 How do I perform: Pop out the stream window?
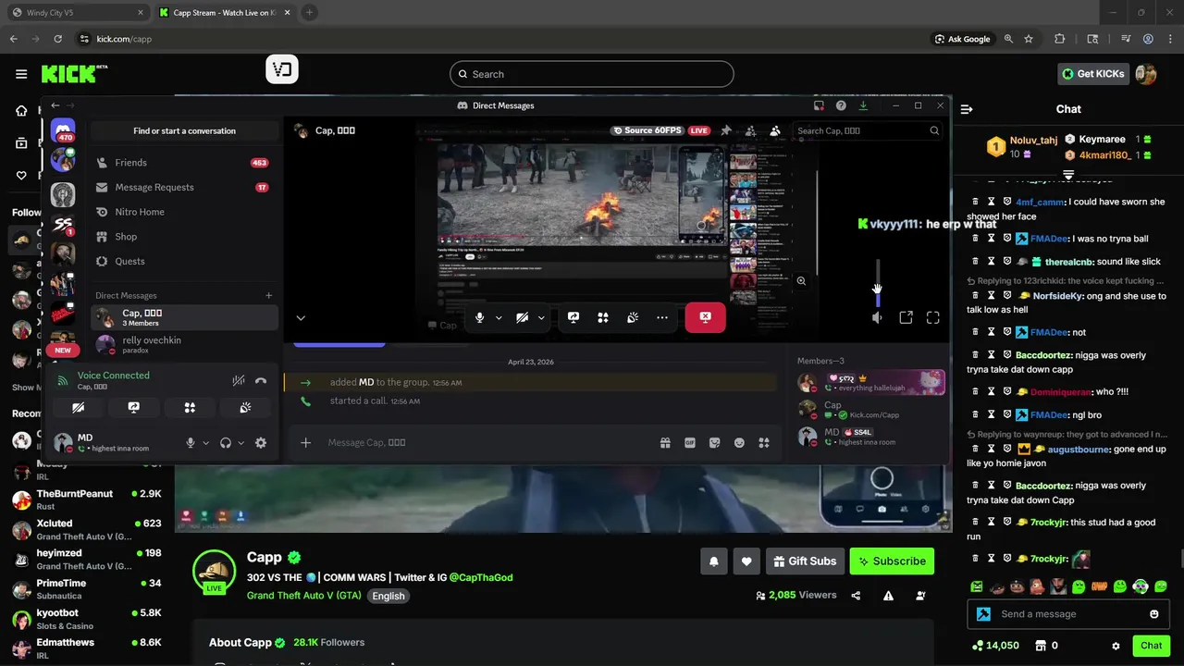pos(906,317)
